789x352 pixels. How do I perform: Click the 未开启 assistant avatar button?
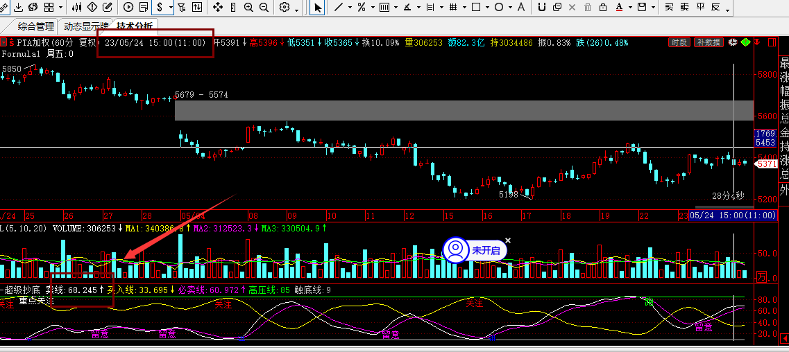coord(456,250)
